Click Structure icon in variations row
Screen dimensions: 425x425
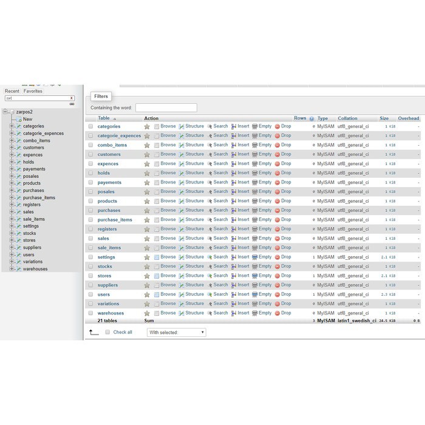tap(182, 304)
